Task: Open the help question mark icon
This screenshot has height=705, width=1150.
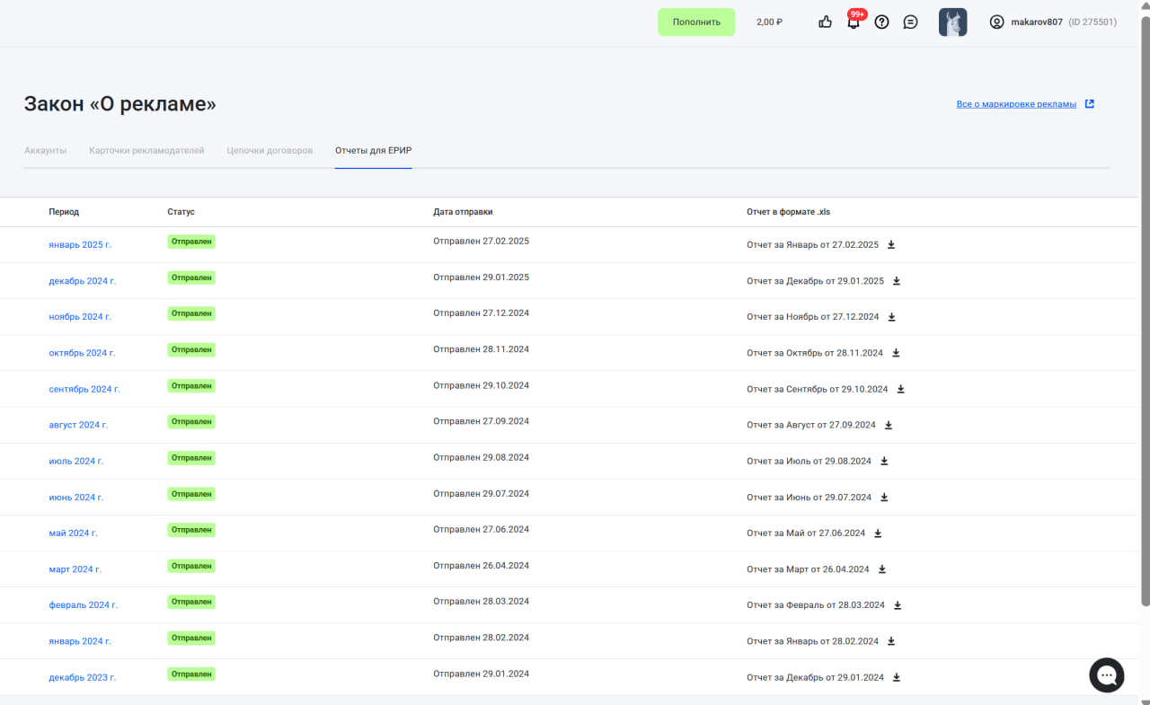Action: (881, 22)
